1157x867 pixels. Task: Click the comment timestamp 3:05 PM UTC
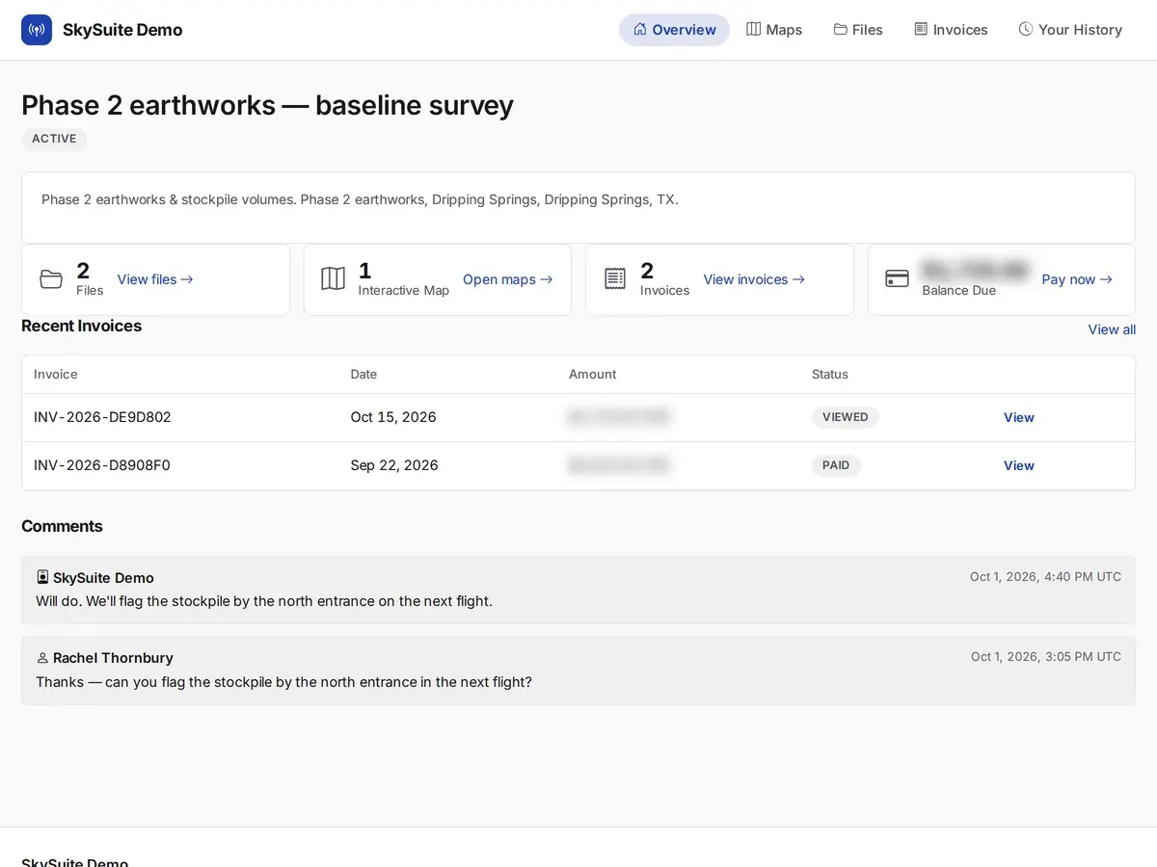(1046, 657)
